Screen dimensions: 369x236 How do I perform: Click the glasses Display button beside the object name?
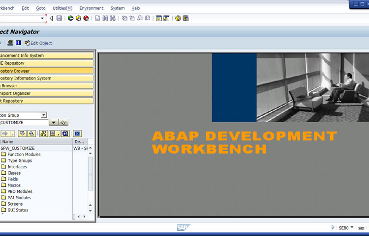click(63, 123)
